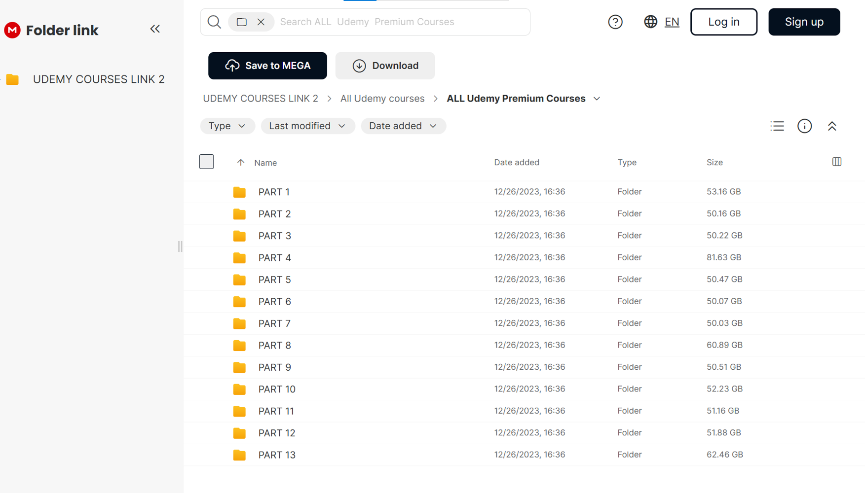Screen dimensions: 865x493
Task: Click the search magnifier icon
Action: 214,22
